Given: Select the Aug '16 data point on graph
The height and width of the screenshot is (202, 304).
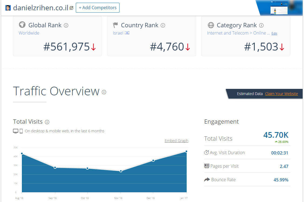Looking at the screenshot, I should (22, 153).
